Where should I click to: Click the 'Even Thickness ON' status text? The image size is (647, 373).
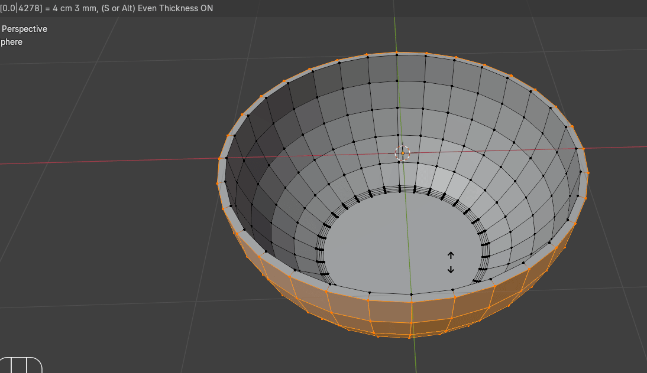pos(175,8)
